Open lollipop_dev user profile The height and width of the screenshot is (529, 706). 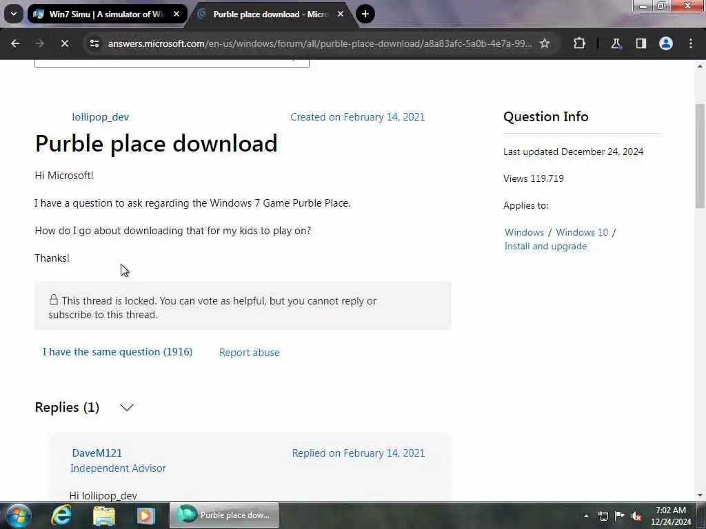coord(101,117)
